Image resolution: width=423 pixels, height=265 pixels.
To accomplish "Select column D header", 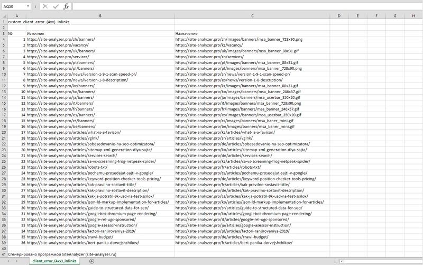I will (x=339, y=16).
